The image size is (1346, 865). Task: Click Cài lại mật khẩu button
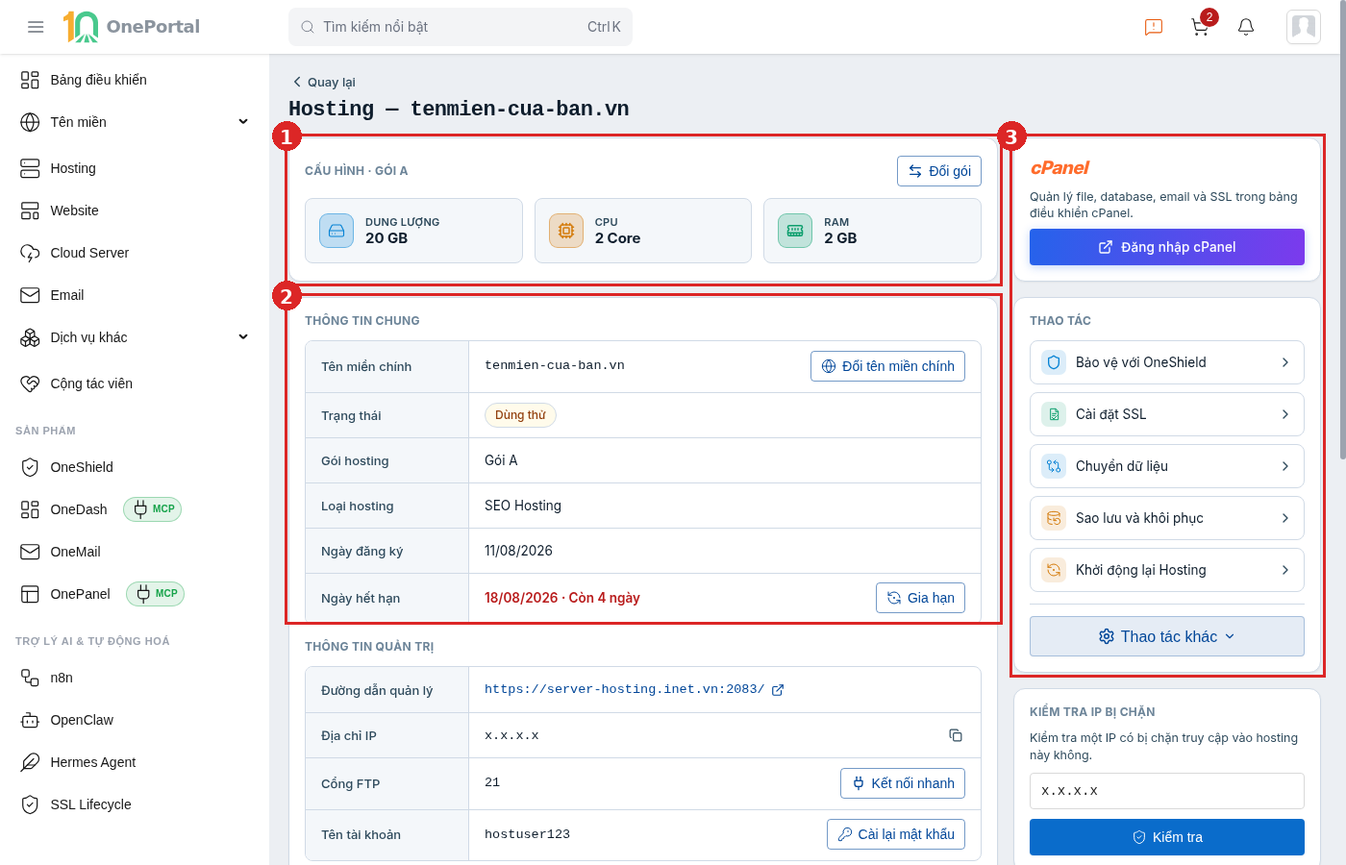[x=896, y=834]
